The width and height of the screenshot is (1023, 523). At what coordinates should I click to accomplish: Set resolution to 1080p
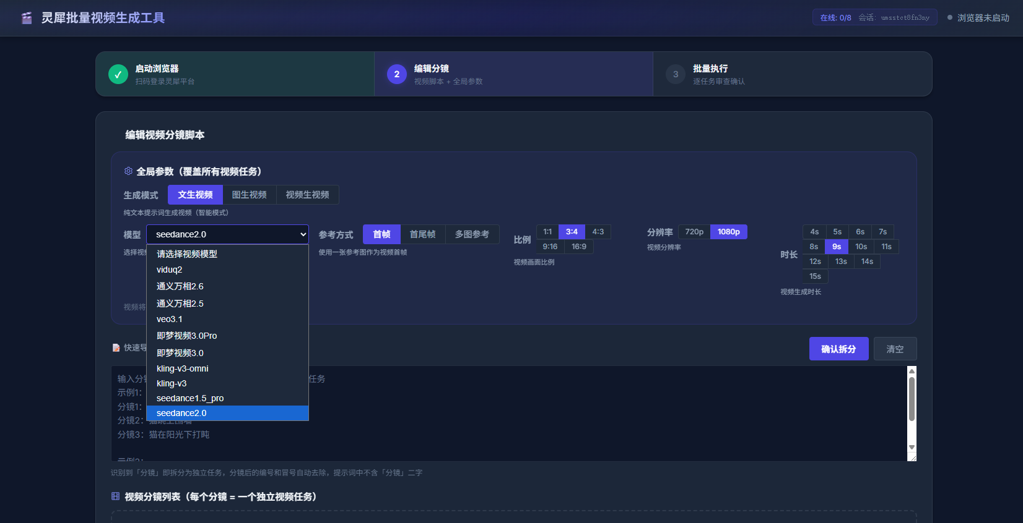(729, 232)
